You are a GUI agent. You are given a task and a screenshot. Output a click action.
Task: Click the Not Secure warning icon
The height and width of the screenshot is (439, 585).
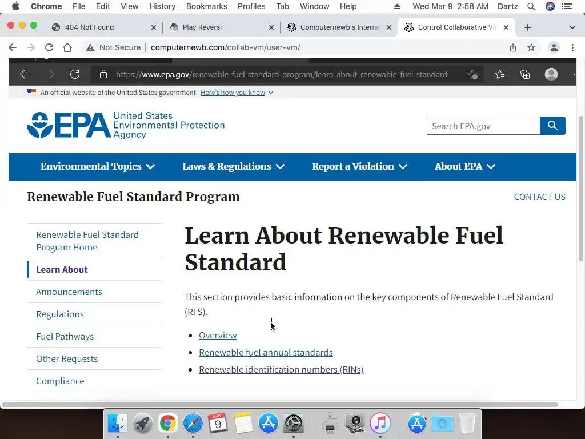90,47
